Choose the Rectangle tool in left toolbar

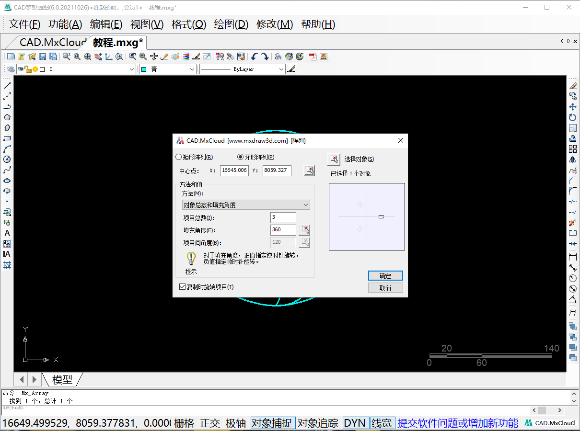pyautogui.click(x=7, y=138)
